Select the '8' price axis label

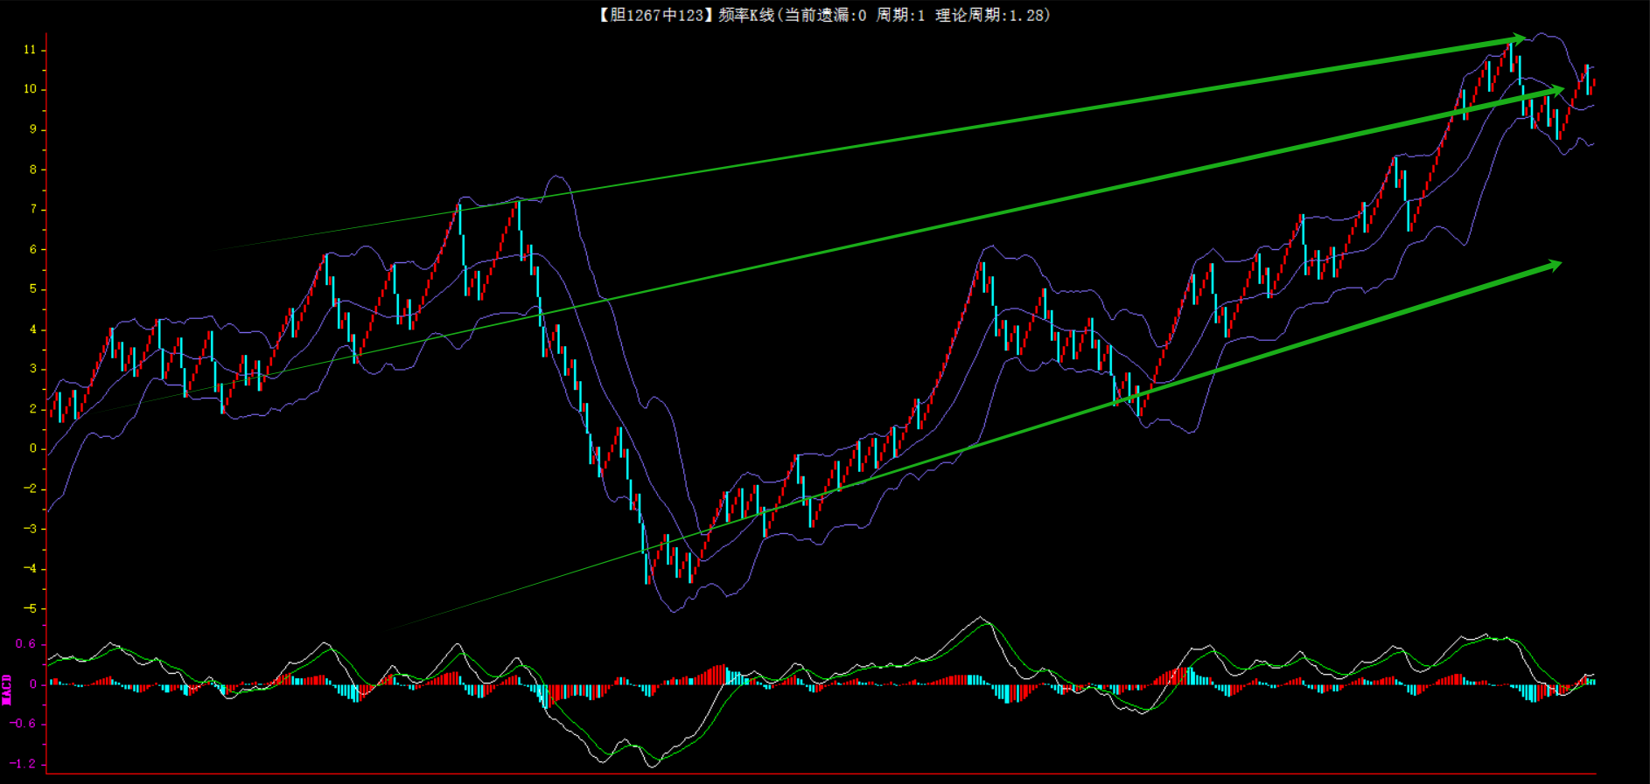pos(33,170)
